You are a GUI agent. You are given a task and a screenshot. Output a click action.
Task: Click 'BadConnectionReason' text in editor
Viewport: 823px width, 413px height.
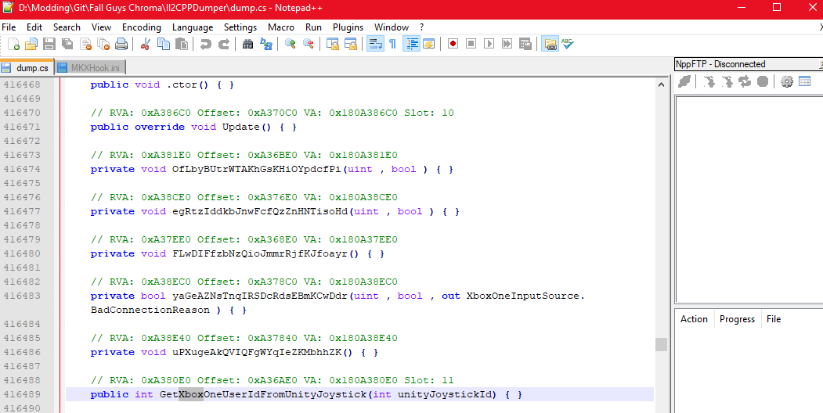click(150, 310)
